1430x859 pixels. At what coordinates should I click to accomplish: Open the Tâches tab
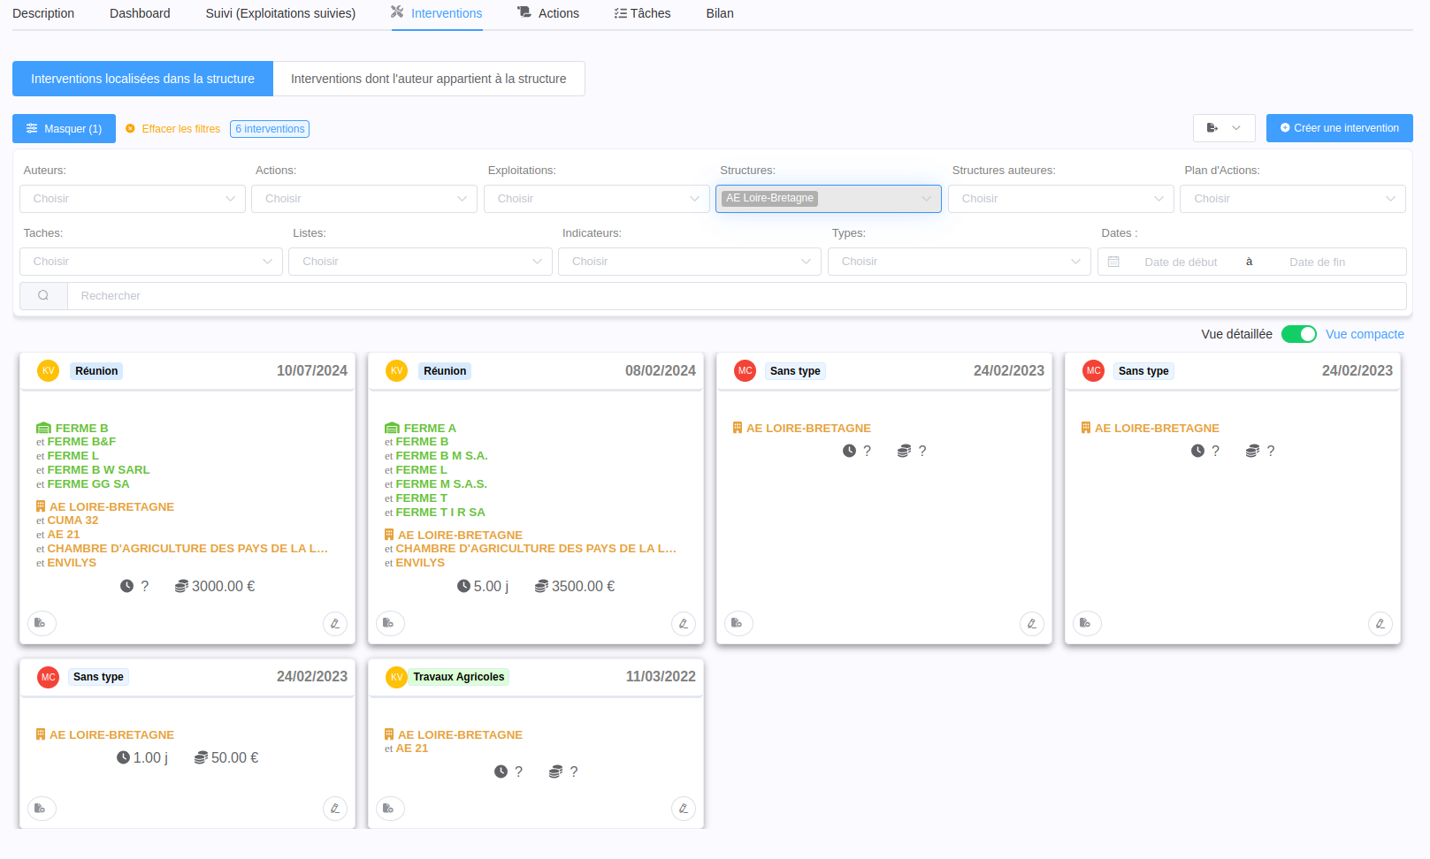click(642, 13)
